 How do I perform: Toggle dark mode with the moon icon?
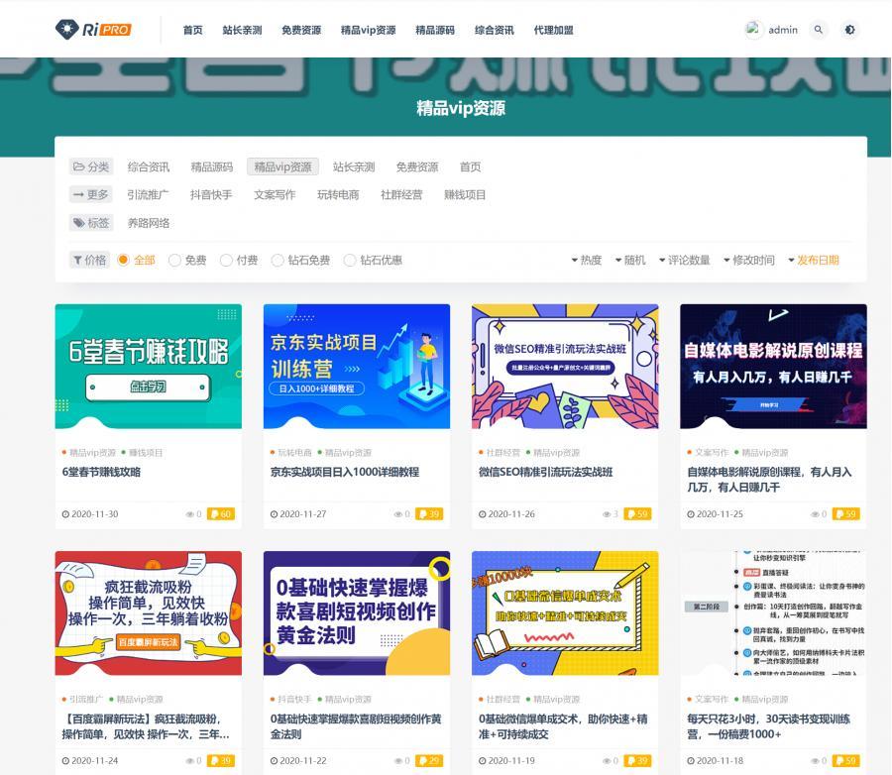click(x=850, y=30)
